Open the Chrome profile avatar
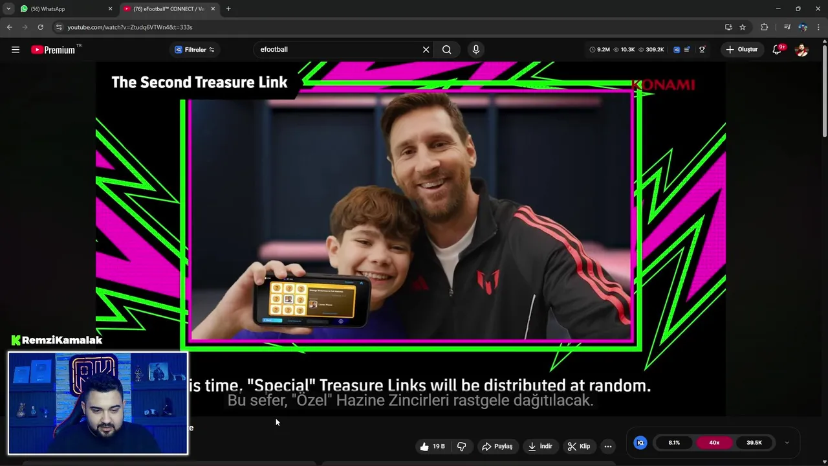The height and width of the screenshot is (466, 828). pyautogui.click(x=803, y=27)
